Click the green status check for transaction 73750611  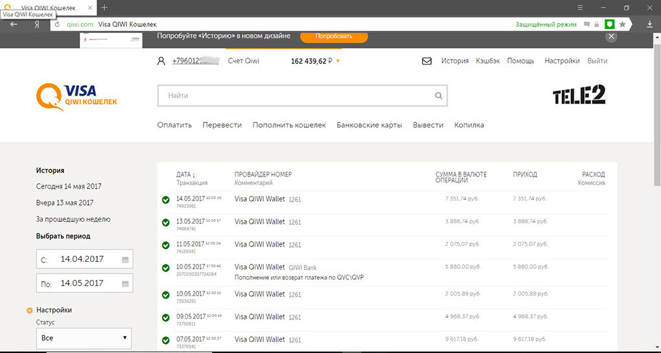(166, 317)
